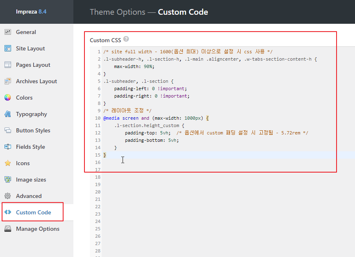Click the 'padding-bottom: 5vh;' code line
Screen dimensions: 355x257
(x=152, y=141)
